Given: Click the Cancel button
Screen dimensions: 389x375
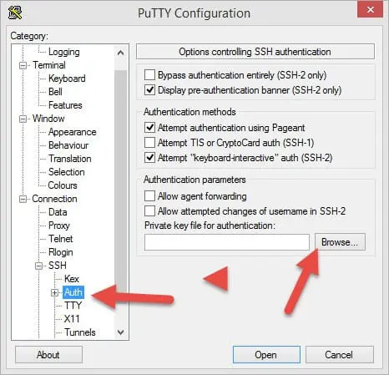Looking at the screenshot, I should [339, 355].
